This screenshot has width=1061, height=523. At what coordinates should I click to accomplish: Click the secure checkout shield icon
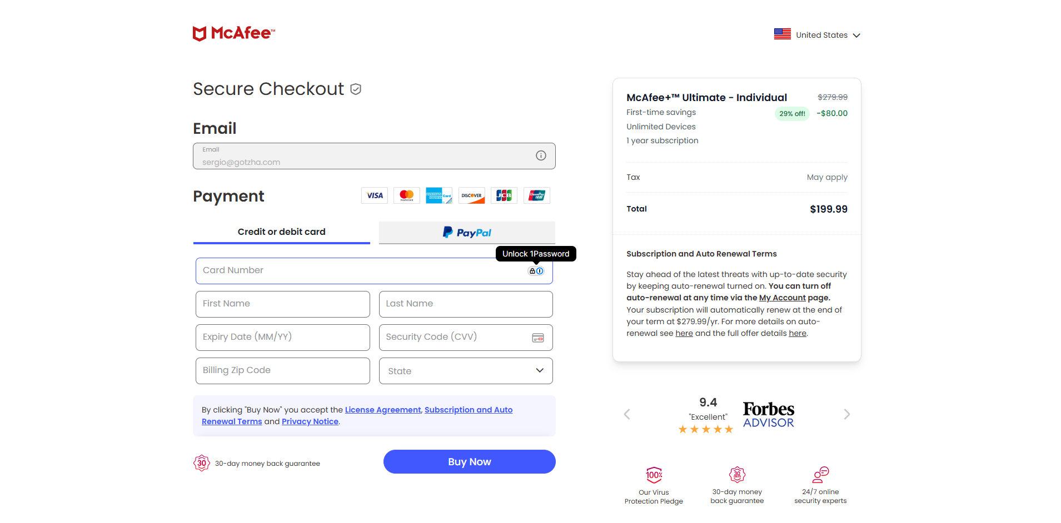tap(356, 89)
